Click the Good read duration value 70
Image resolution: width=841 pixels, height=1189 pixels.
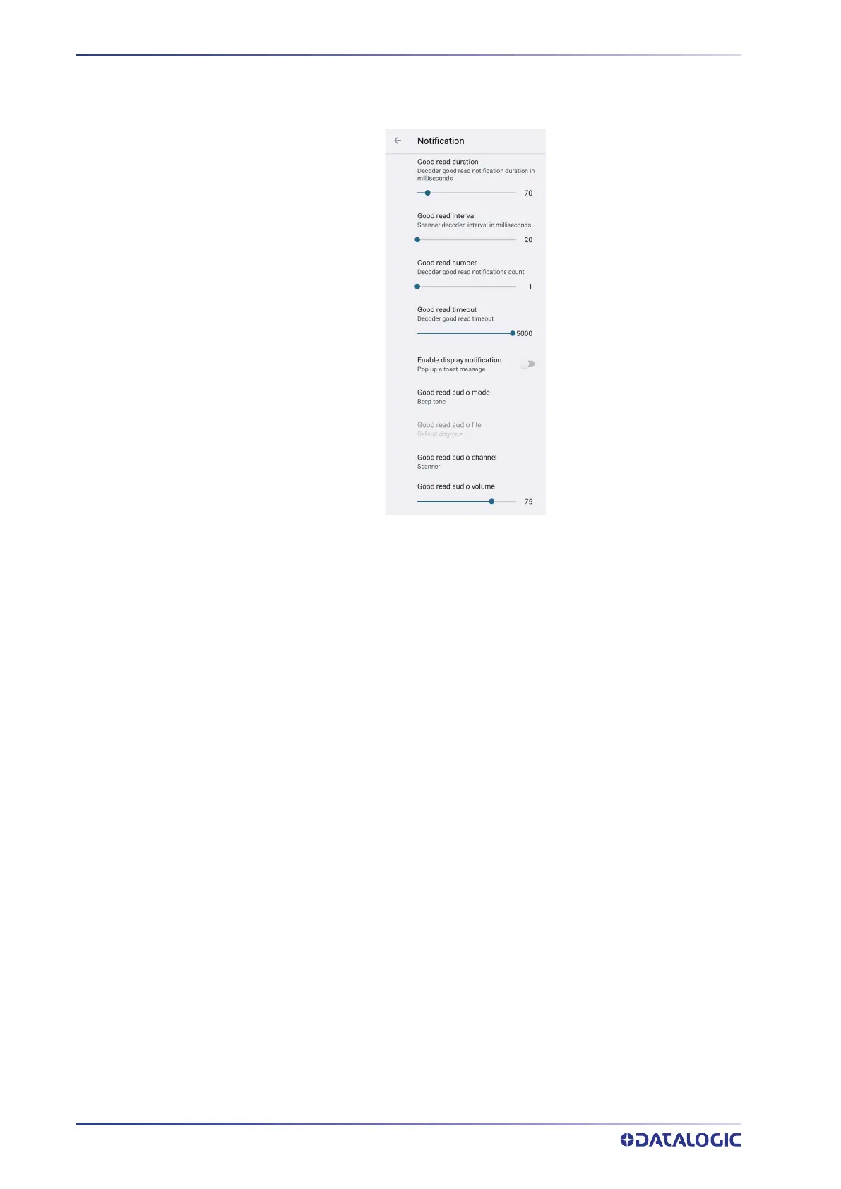(x=528, y=193)
